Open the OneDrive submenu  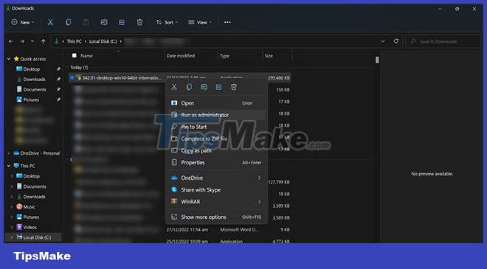[x=216, y=178]
